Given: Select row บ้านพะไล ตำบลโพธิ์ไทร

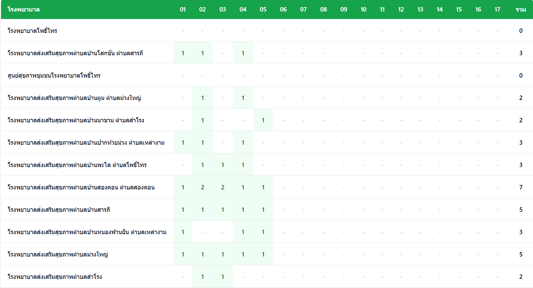Looking at the screenshot, I should (x=267, y=165).
